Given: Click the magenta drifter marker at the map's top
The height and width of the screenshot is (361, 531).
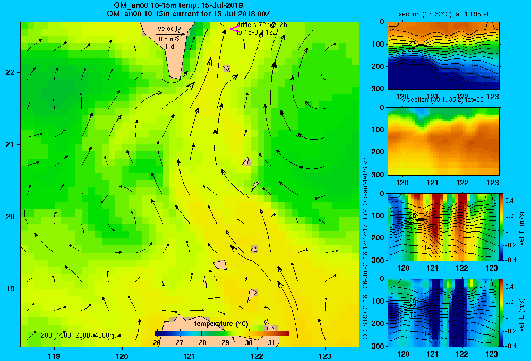Looking at the screenshot, I should click(x=235, y=29).
